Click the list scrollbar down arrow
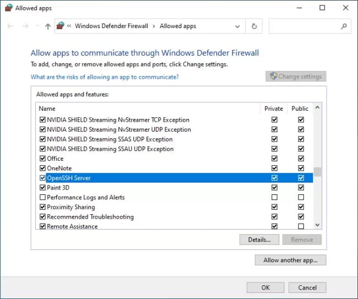 317,225
